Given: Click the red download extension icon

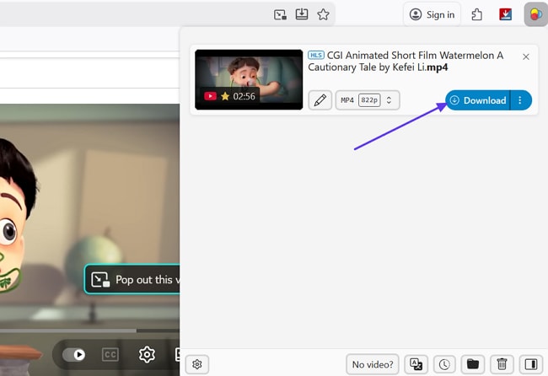Looking at the screenshot, I should [x=505, y=14].
